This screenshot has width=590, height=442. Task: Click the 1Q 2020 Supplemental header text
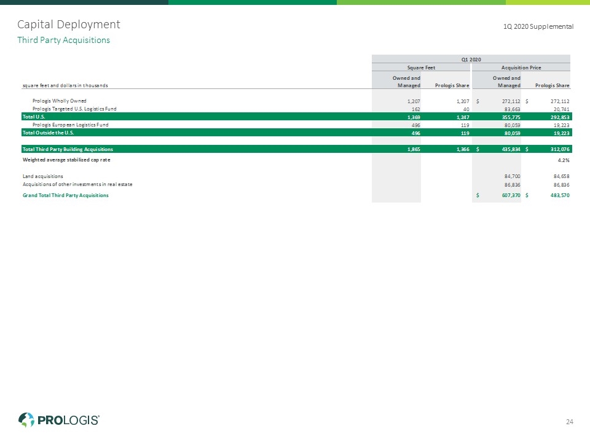[538, 26]
